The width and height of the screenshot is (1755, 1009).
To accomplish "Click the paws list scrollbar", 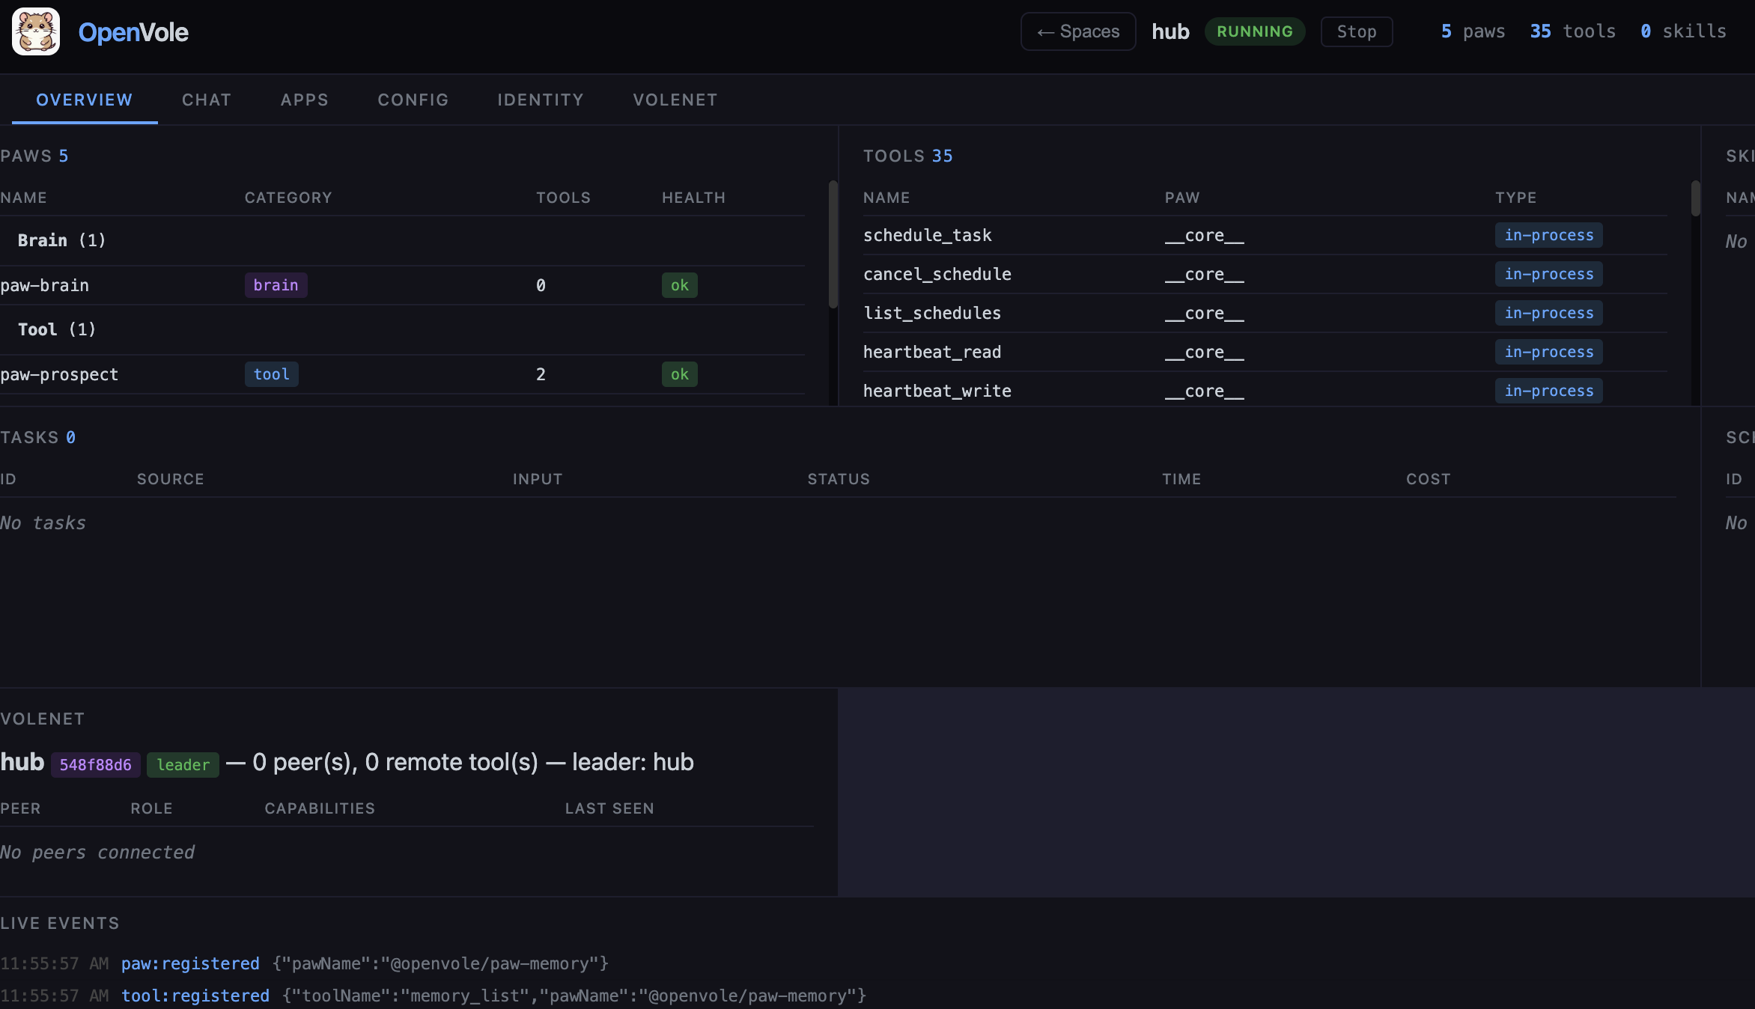I will point(833,244).
